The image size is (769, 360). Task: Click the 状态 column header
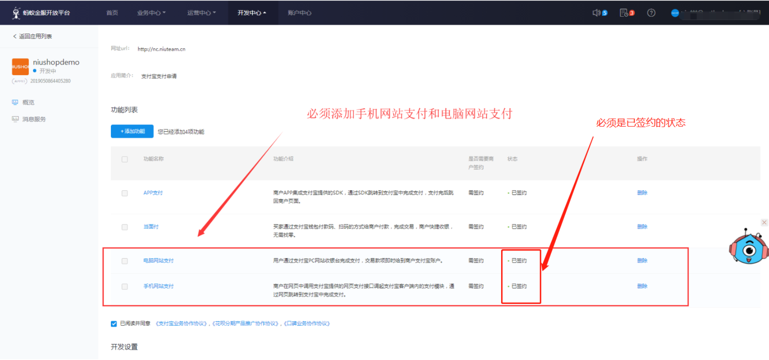tap(512, 159)
